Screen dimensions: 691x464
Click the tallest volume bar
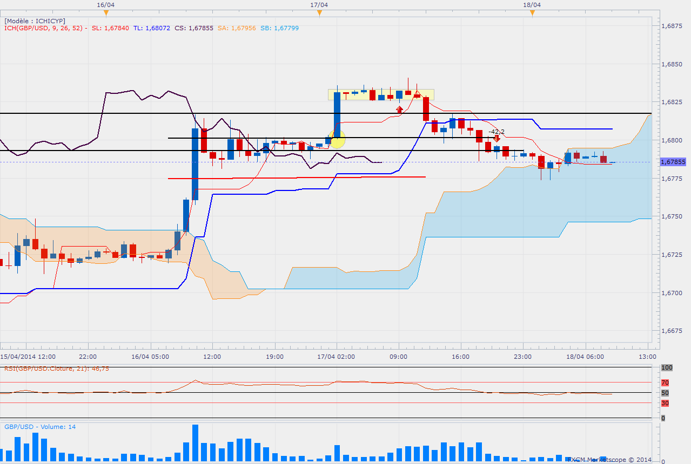pos(194,442)
